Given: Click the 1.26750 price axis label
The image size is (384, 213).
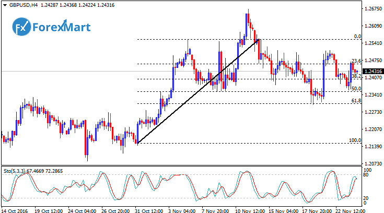Looking at the screenshot, I should point(373,9).
